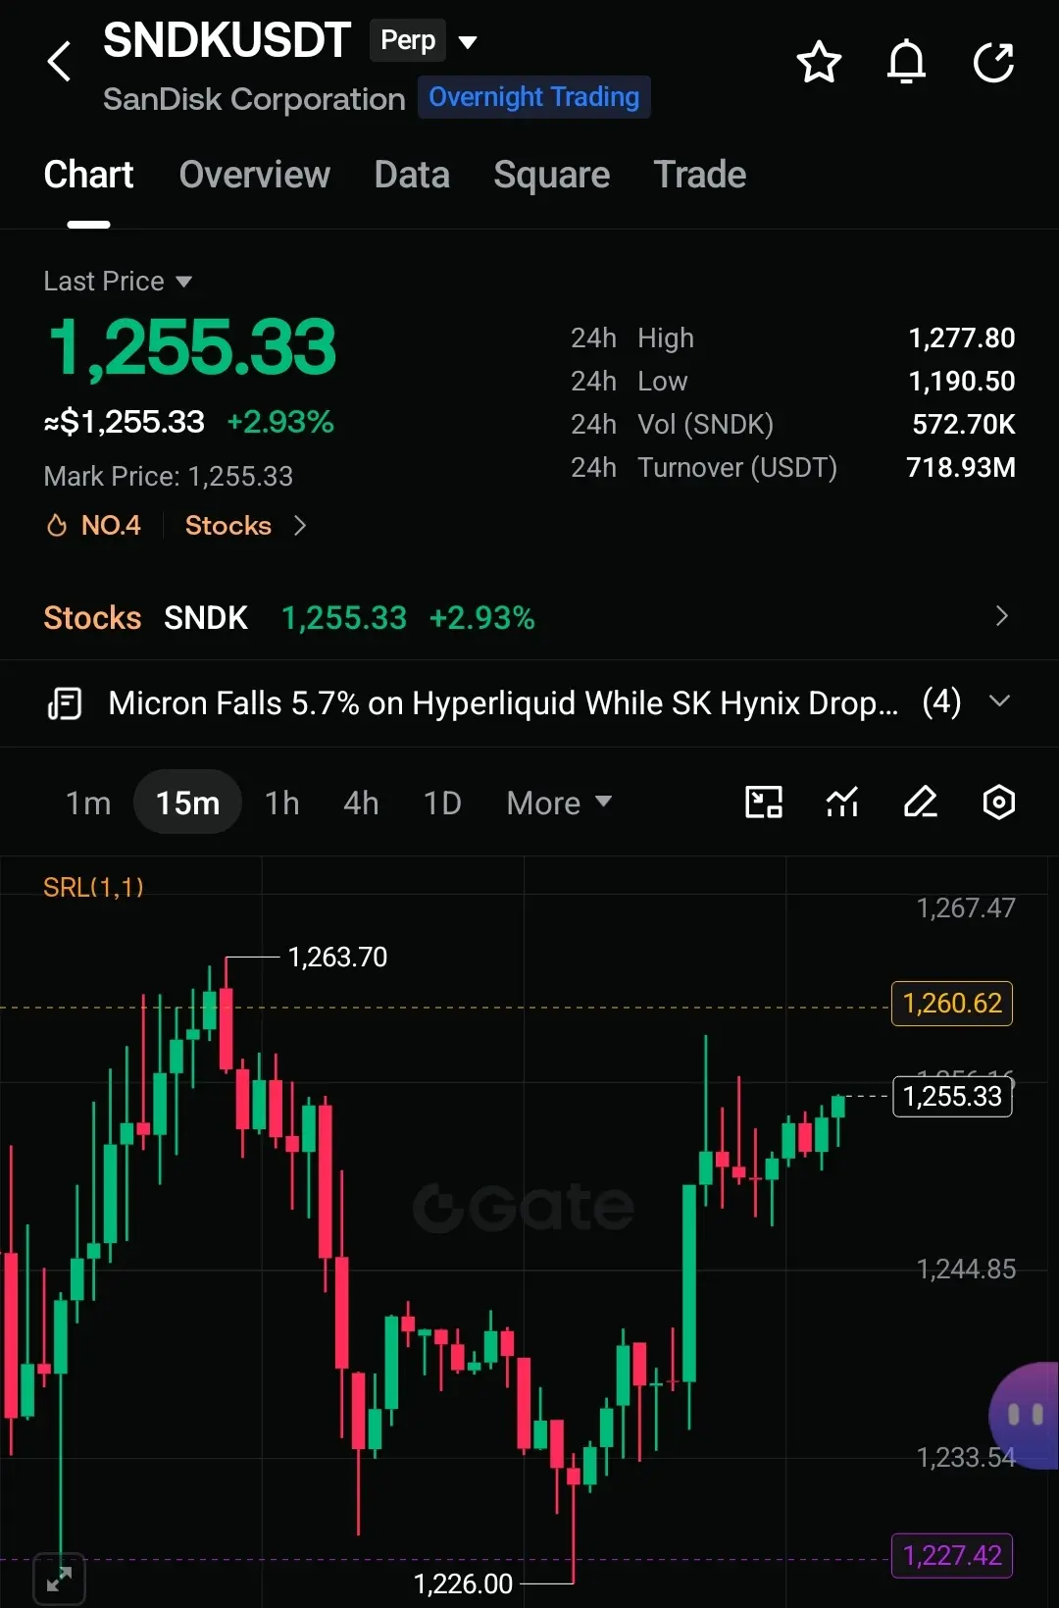Open the chart indicators icon
Screen dimensions: 1059x1608
(x=842, y=803)
